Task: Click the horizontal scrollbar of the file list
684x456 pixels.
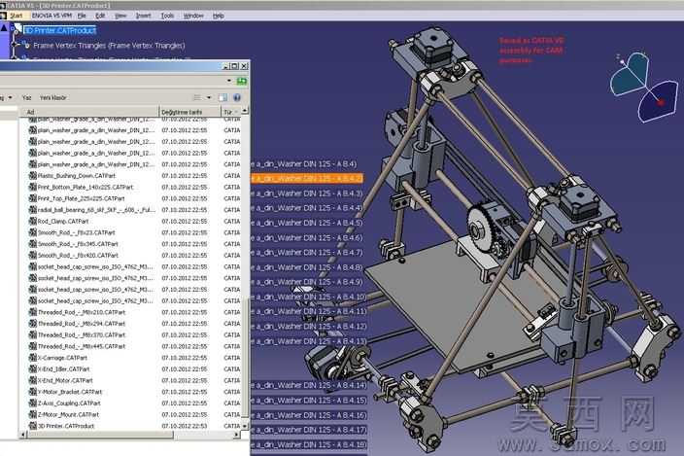Action: click(100, 435)
